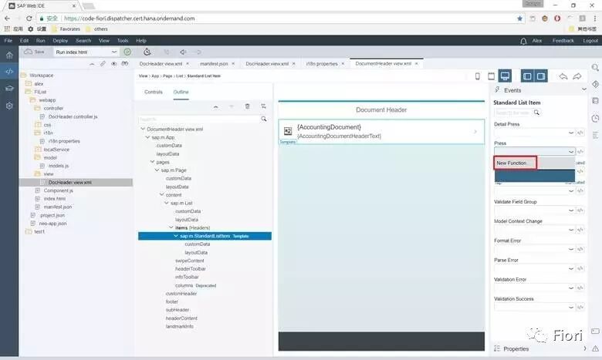The height and width of the screenshot is (360, 602).
Task: Click the outline search magnifier icon
Action: coord(264,119)
